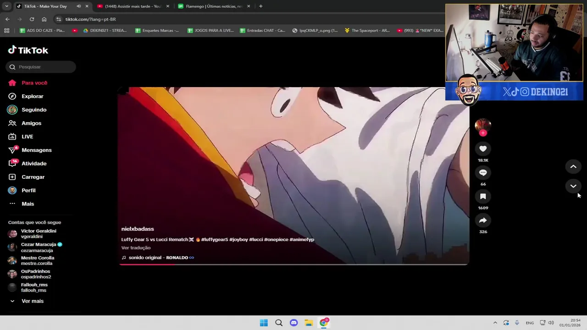This screenshot has height=330, width=587.
Task: Open ADS DO CAZE bookmark
Action: (42, 30)
